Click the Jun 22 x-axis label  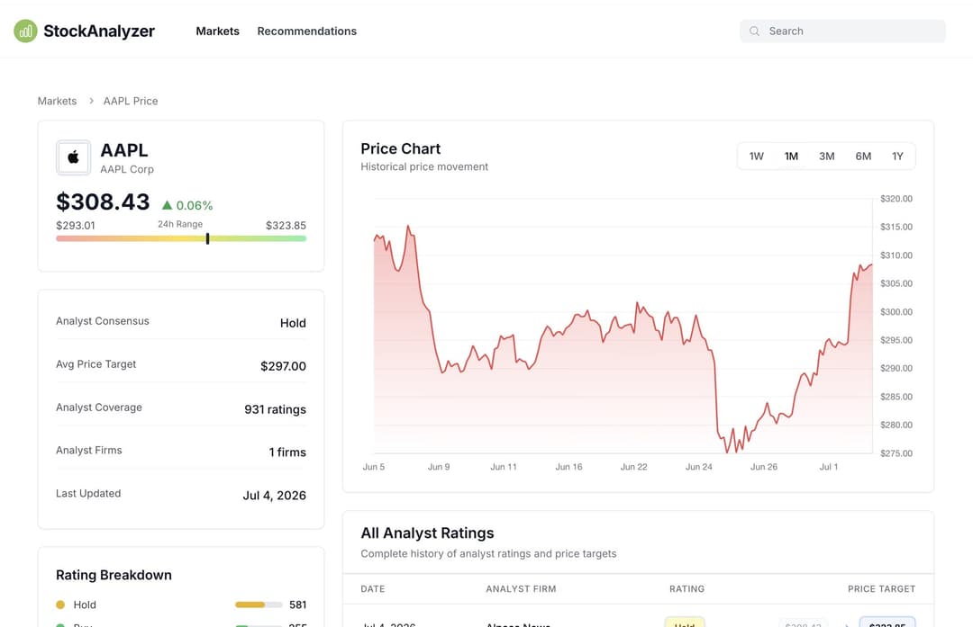[633, 467]
